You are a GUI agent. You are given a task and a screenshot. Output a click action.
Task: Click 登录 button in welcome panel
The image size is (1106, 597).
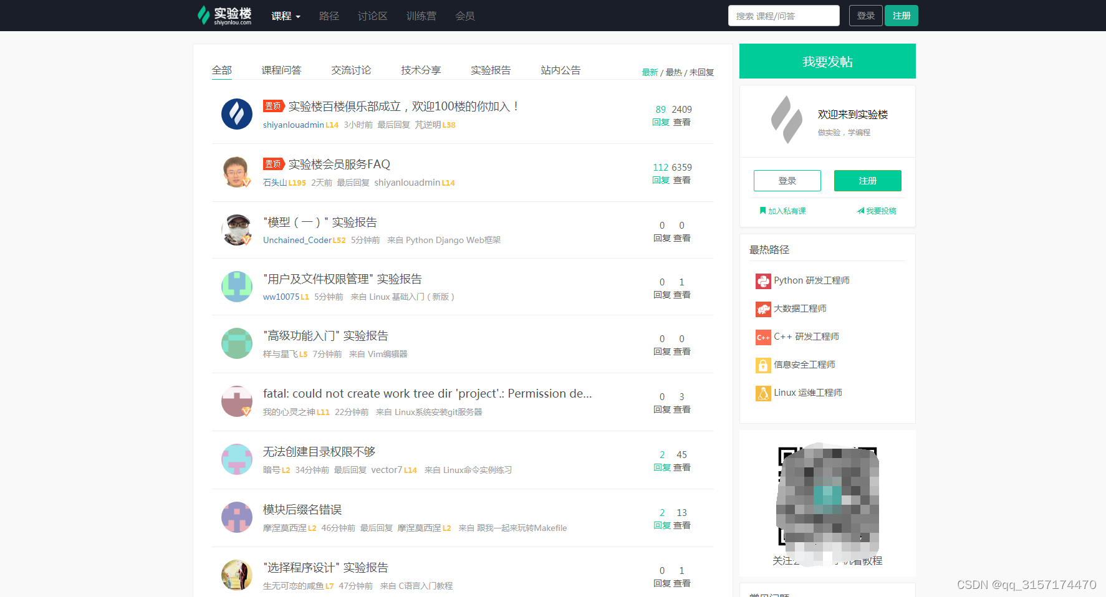(787, 181)
